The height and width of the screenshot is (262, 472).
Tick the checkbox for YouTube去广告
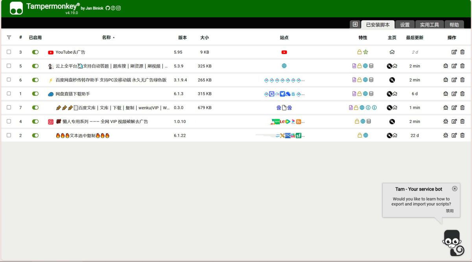click(9, 52)
